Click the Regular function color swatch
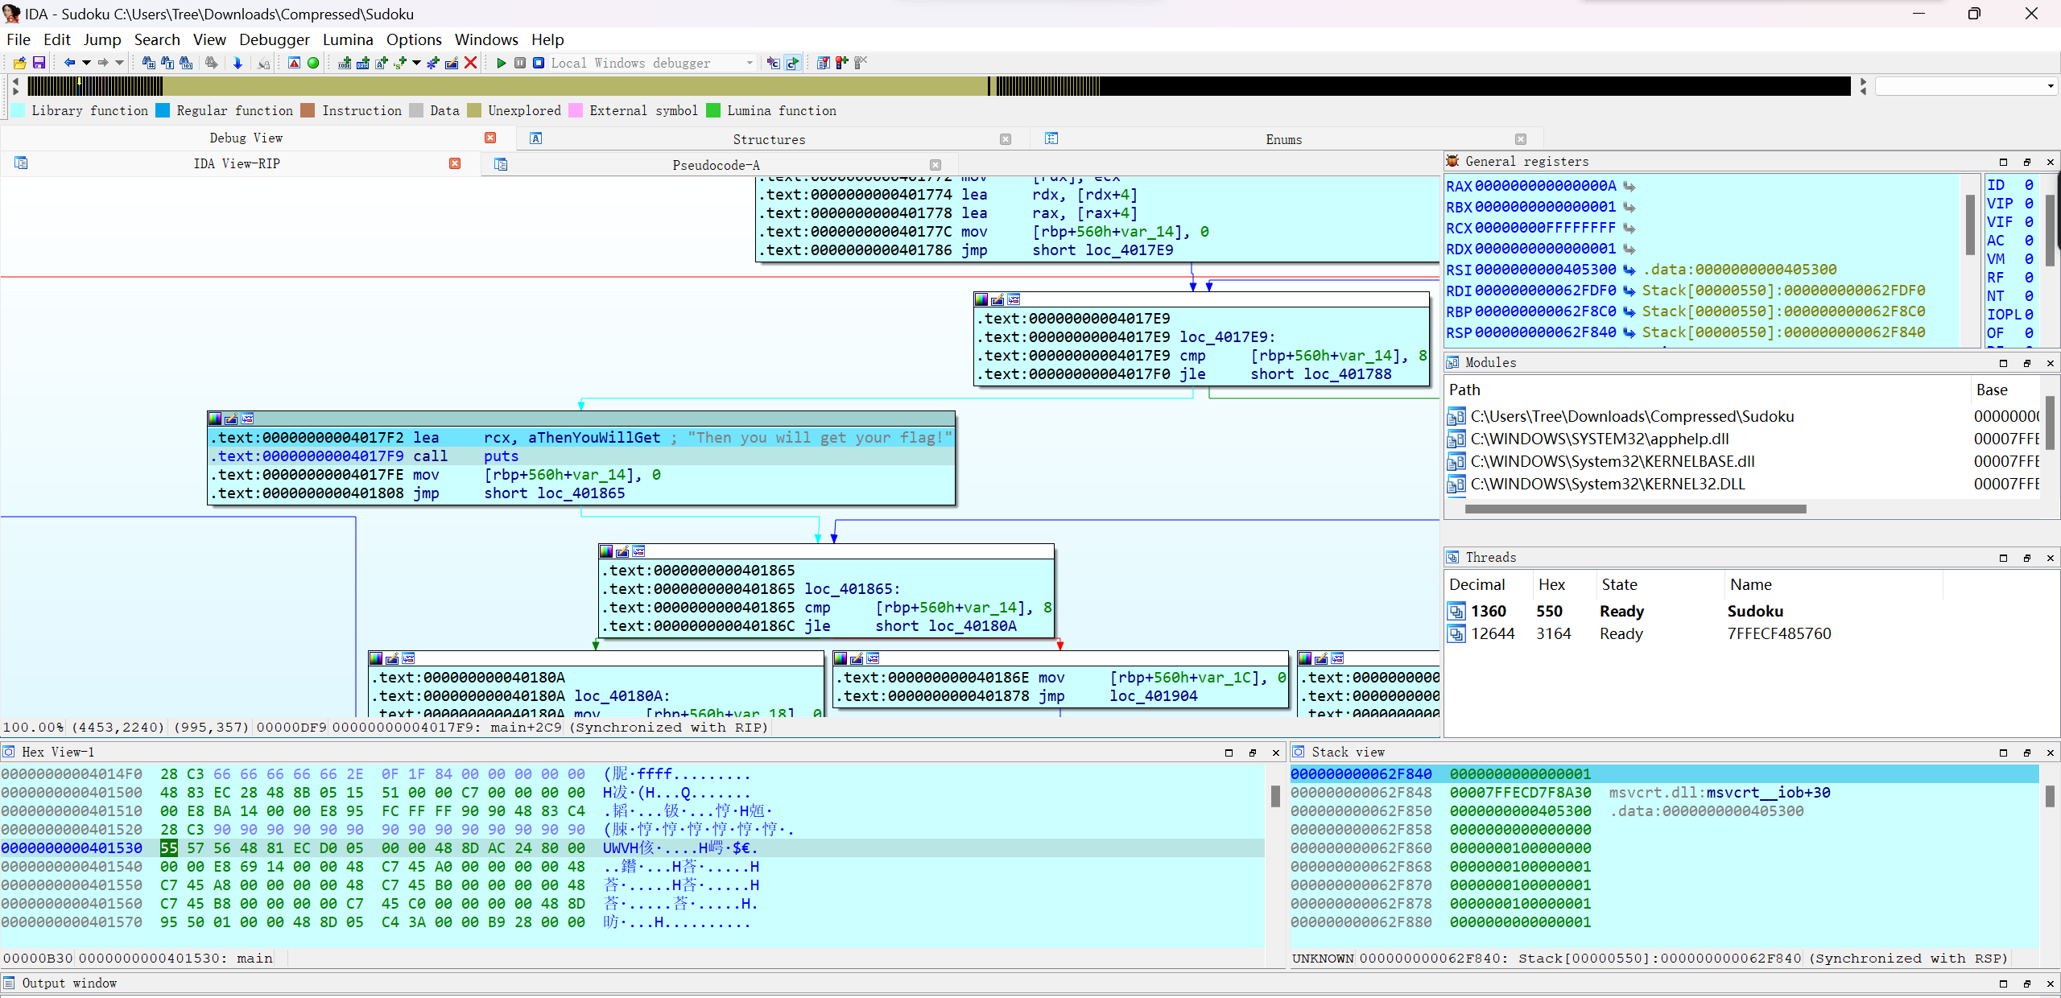This screenshot has height=998, width=2061. click(163, 111)
